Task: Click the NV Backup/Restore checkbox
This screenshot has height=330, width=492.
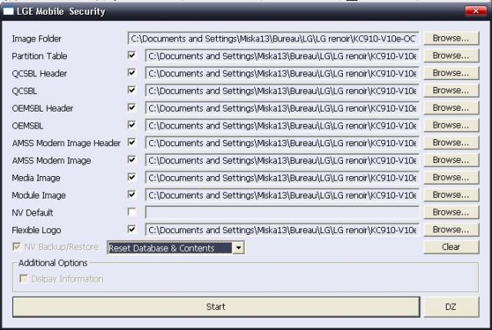Action: click(x=17, y=247)
